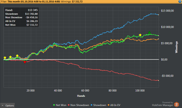Click the Non Showdown value -$6 450,16

point(31,17)
